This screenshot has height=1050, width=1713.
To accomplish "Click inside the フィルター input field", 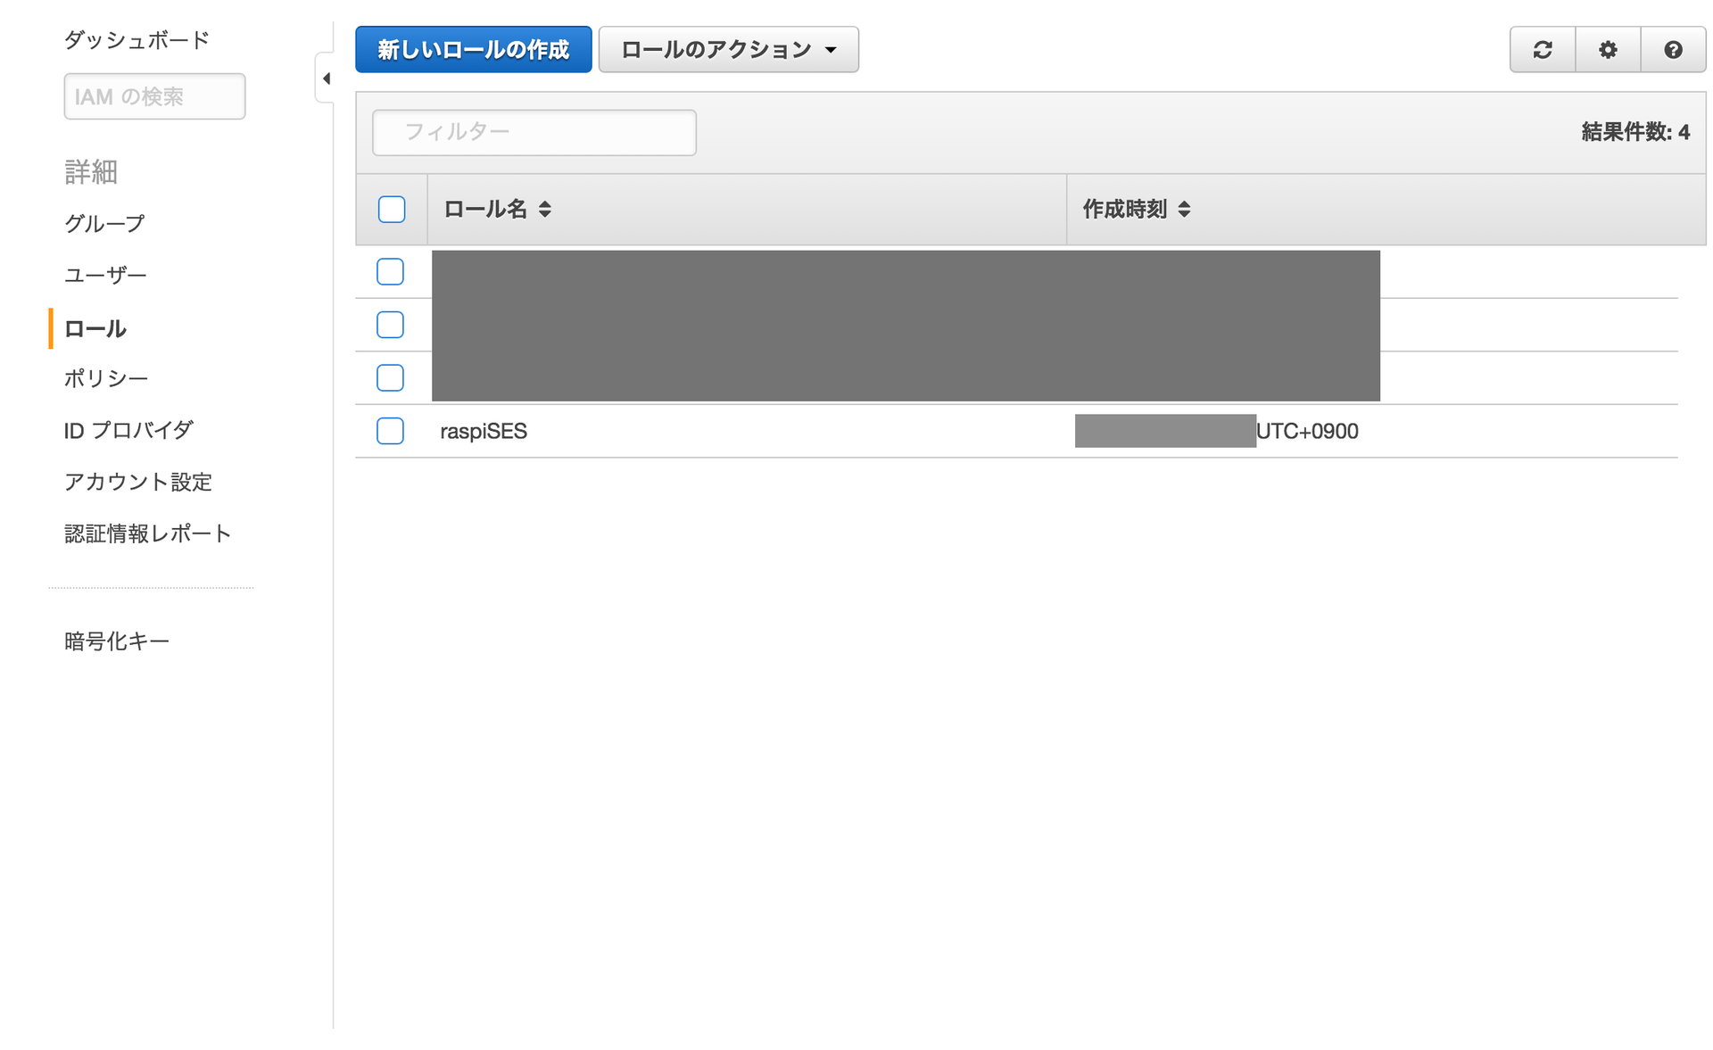I will pyautogui.click(x=534, y=131).
